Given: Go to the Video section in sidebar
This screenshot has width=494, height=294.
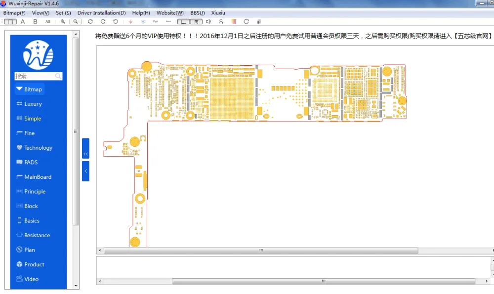Looking at the screenshot, I should point(31,279).
